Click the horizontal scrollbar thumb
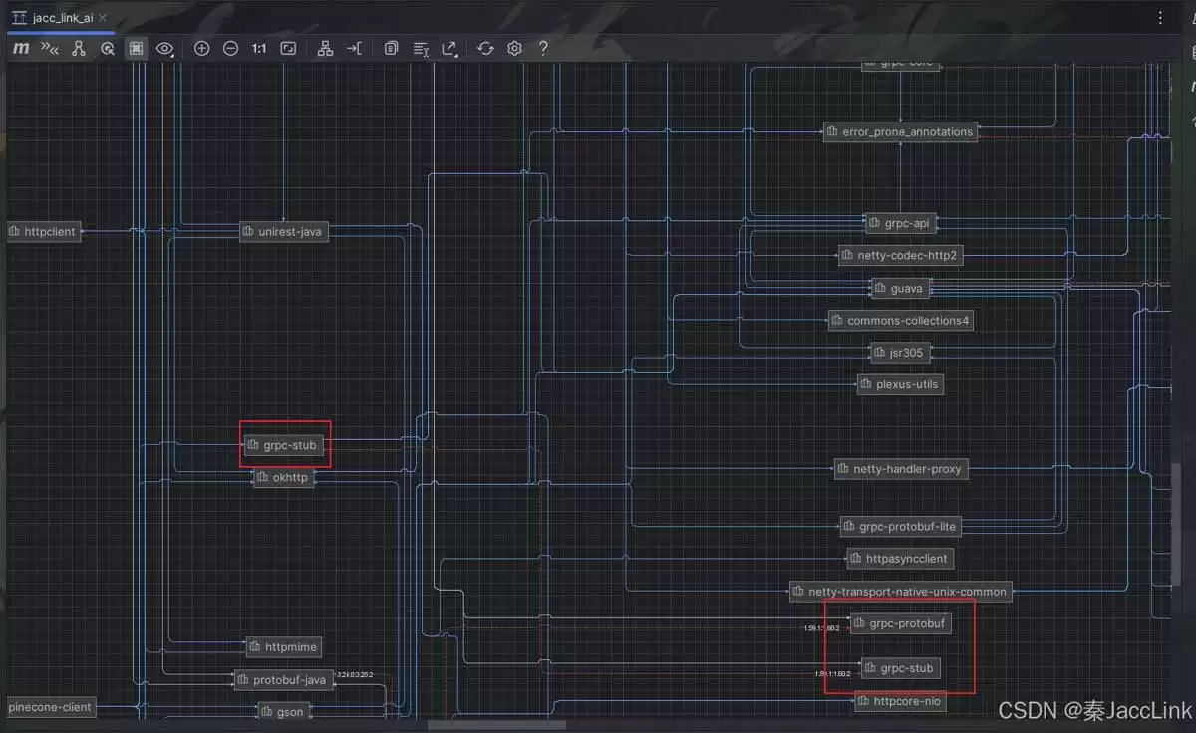 point(496,725)
